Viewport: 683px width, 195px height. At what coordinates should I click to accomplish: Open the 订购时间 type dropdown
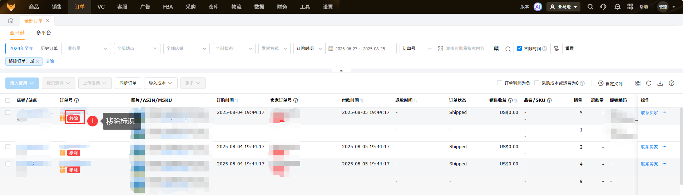[x=309, y=49]
